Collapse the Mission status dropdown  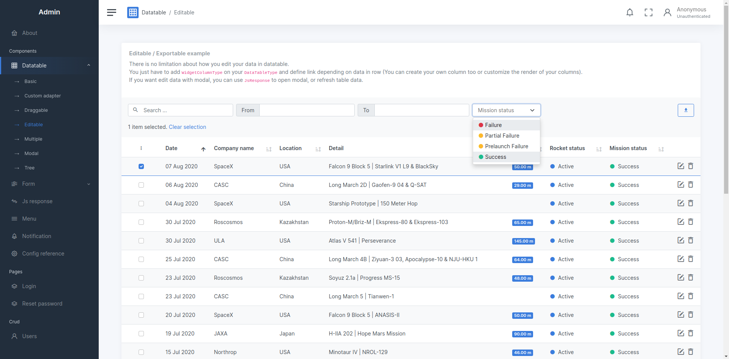pyautogui.click(x=507, y=110)
